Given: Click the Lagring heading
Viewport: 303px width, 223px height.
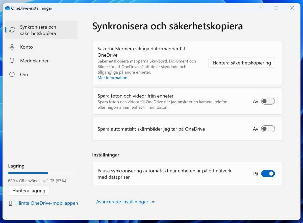Looking at the screenshot, I should coord(16,166).
